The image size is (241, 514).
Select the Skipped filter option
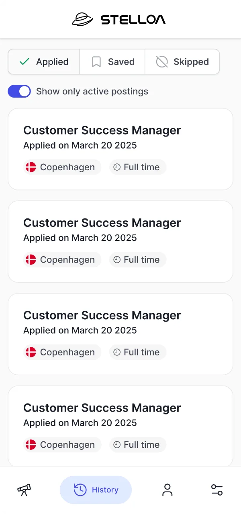coord(182,61)
